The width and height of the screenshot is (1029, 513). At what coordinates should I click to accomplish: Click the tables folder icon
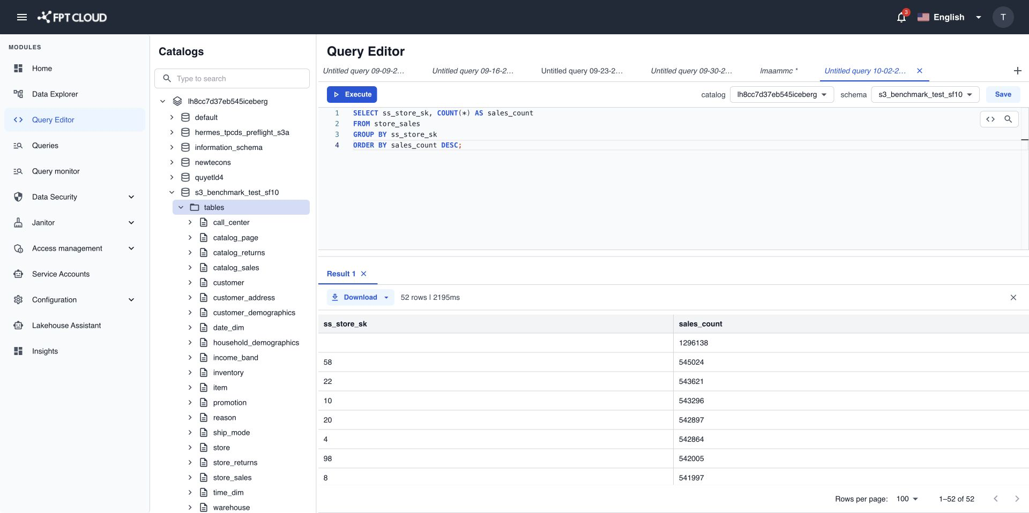click(x=195, y=207)
